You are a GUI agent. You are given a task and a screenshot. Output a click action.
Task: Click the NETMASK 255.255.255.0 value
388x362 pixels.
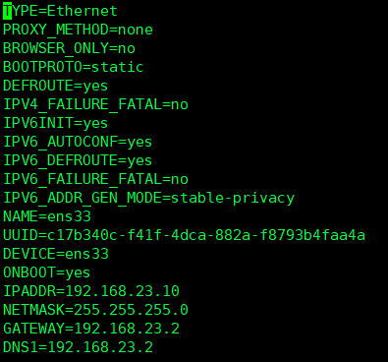pyautogui.click(x=132, y=310)
